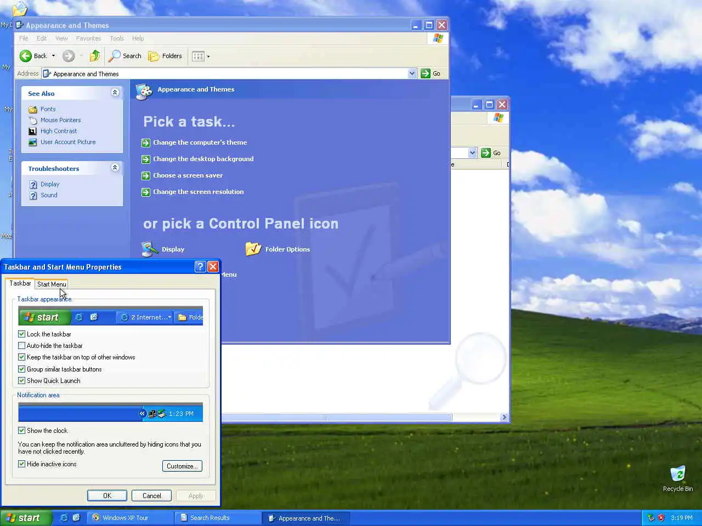Open the Views dropdown arrow
702x526 pixels.
click(208, 56)
